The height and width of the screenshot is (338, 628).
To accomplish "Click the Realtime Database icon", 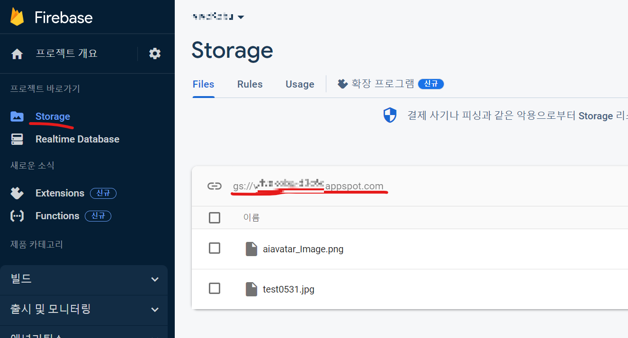I will [x=17, y=139].
